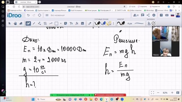This screenshot has height=102, width=182.
Task: Open a new browser tab
Action: coord(40,2)
